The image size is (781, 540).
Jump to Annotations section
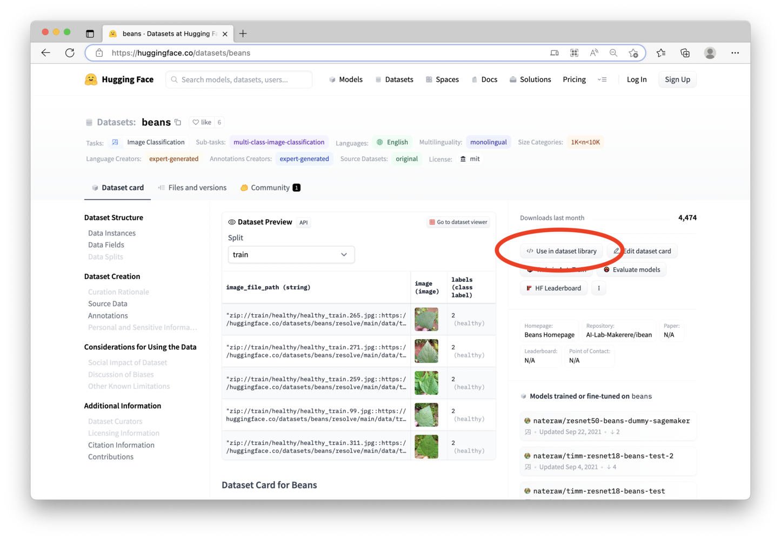coord(108,316)
